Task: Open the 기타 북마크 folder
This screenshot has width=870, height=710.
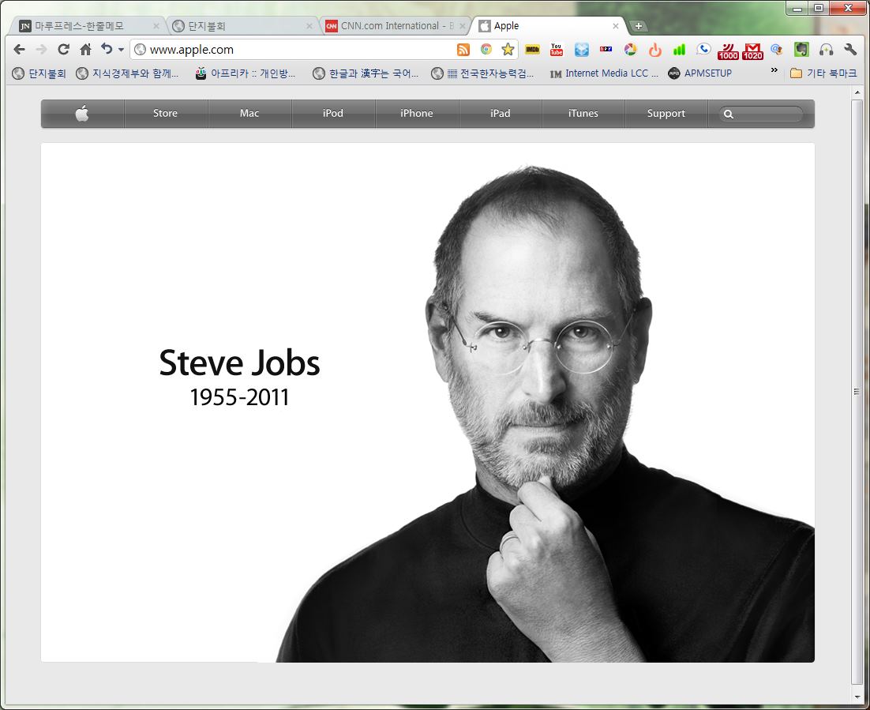Action: [823, 73]
